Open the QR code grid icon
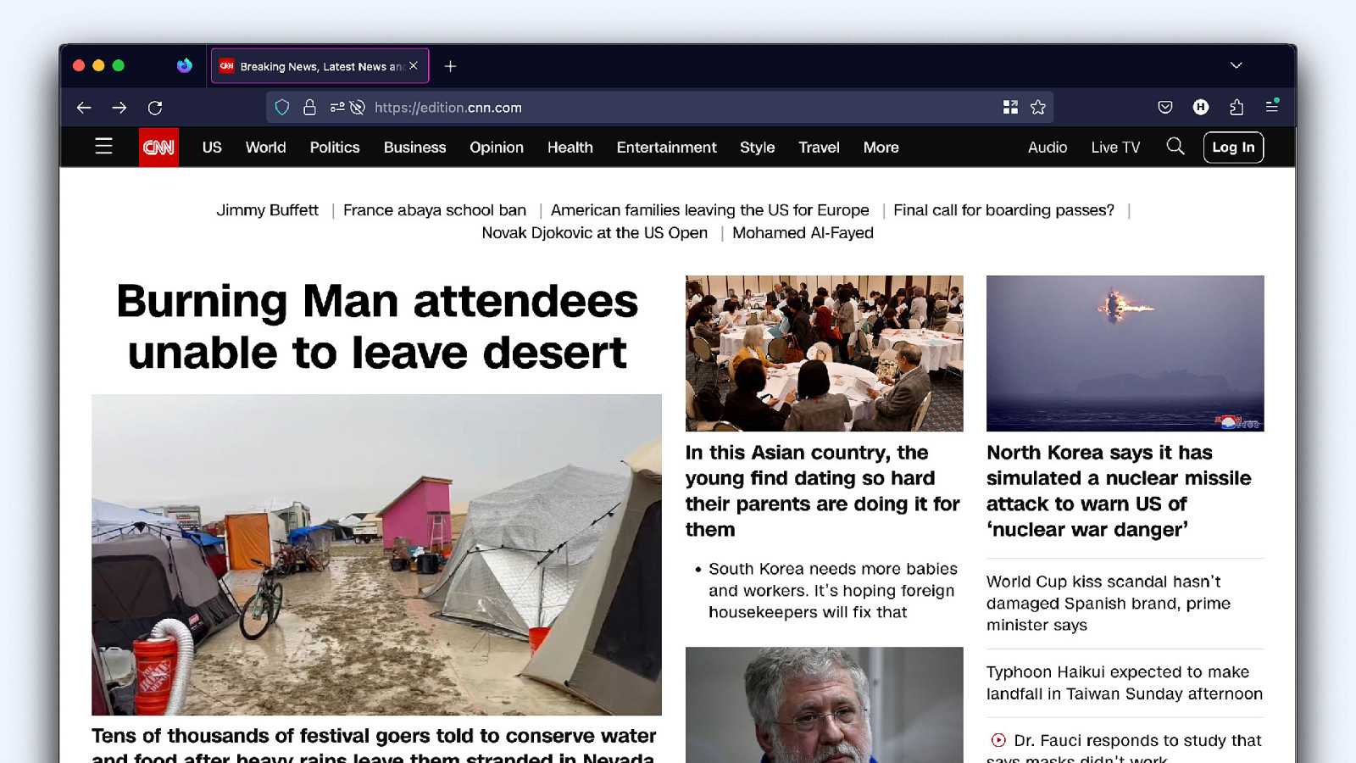 point(1010,107)
